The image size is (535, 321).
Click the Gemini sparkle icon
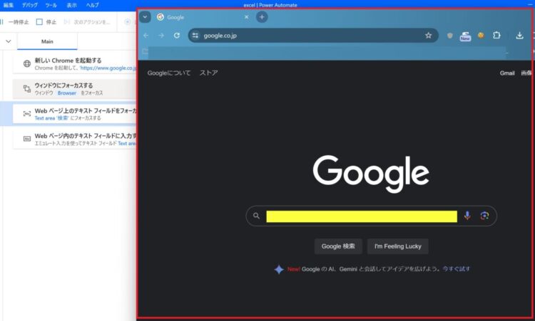click(x=279, y=269)
